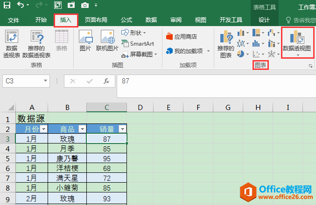Insert a pie or doughnut chart

point(243,54)
